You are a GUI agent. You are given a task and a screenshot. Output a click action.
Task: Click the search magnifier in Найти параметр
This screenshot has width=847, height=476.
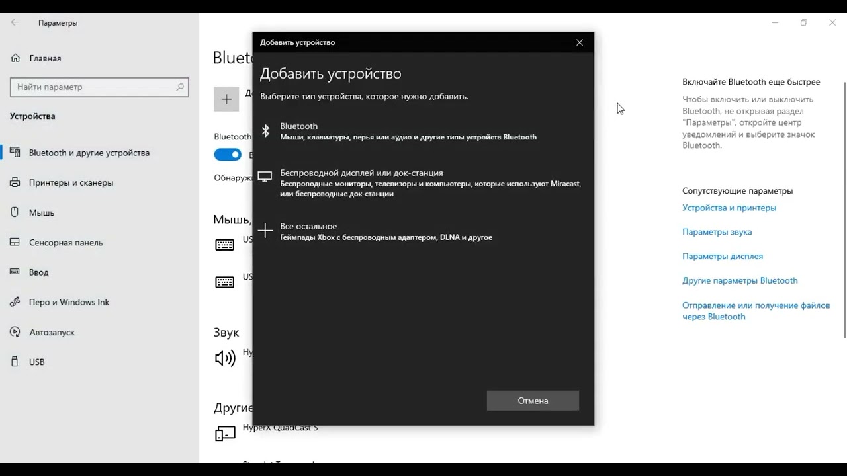click(179, 87)
